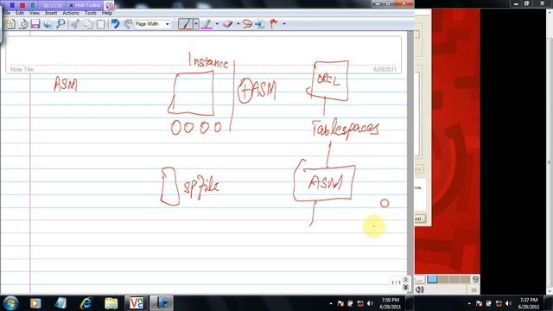Viewport: 553px width, 311px height.
Task: Open the Insert menu
Action: pos(51,13)
